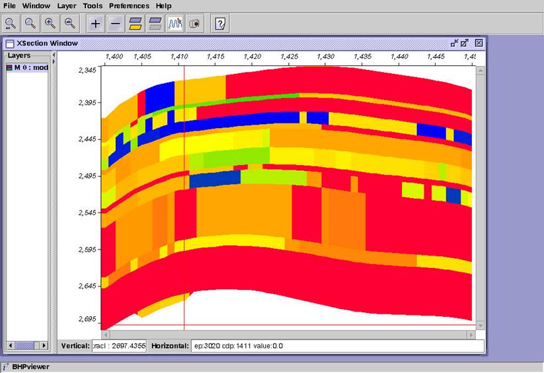544x373 pixels.
Task: Click the blue-and-gray stacked layers icon
Action: click(x=155, y=24)
